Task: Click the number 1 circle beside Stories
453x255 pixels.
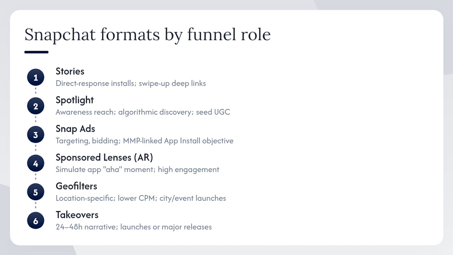Action: 36,78
